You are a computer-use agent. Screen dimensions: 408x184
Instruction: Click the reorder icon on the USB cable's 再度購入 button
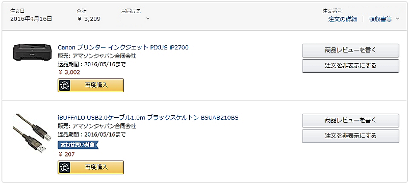tap(65, 167)
